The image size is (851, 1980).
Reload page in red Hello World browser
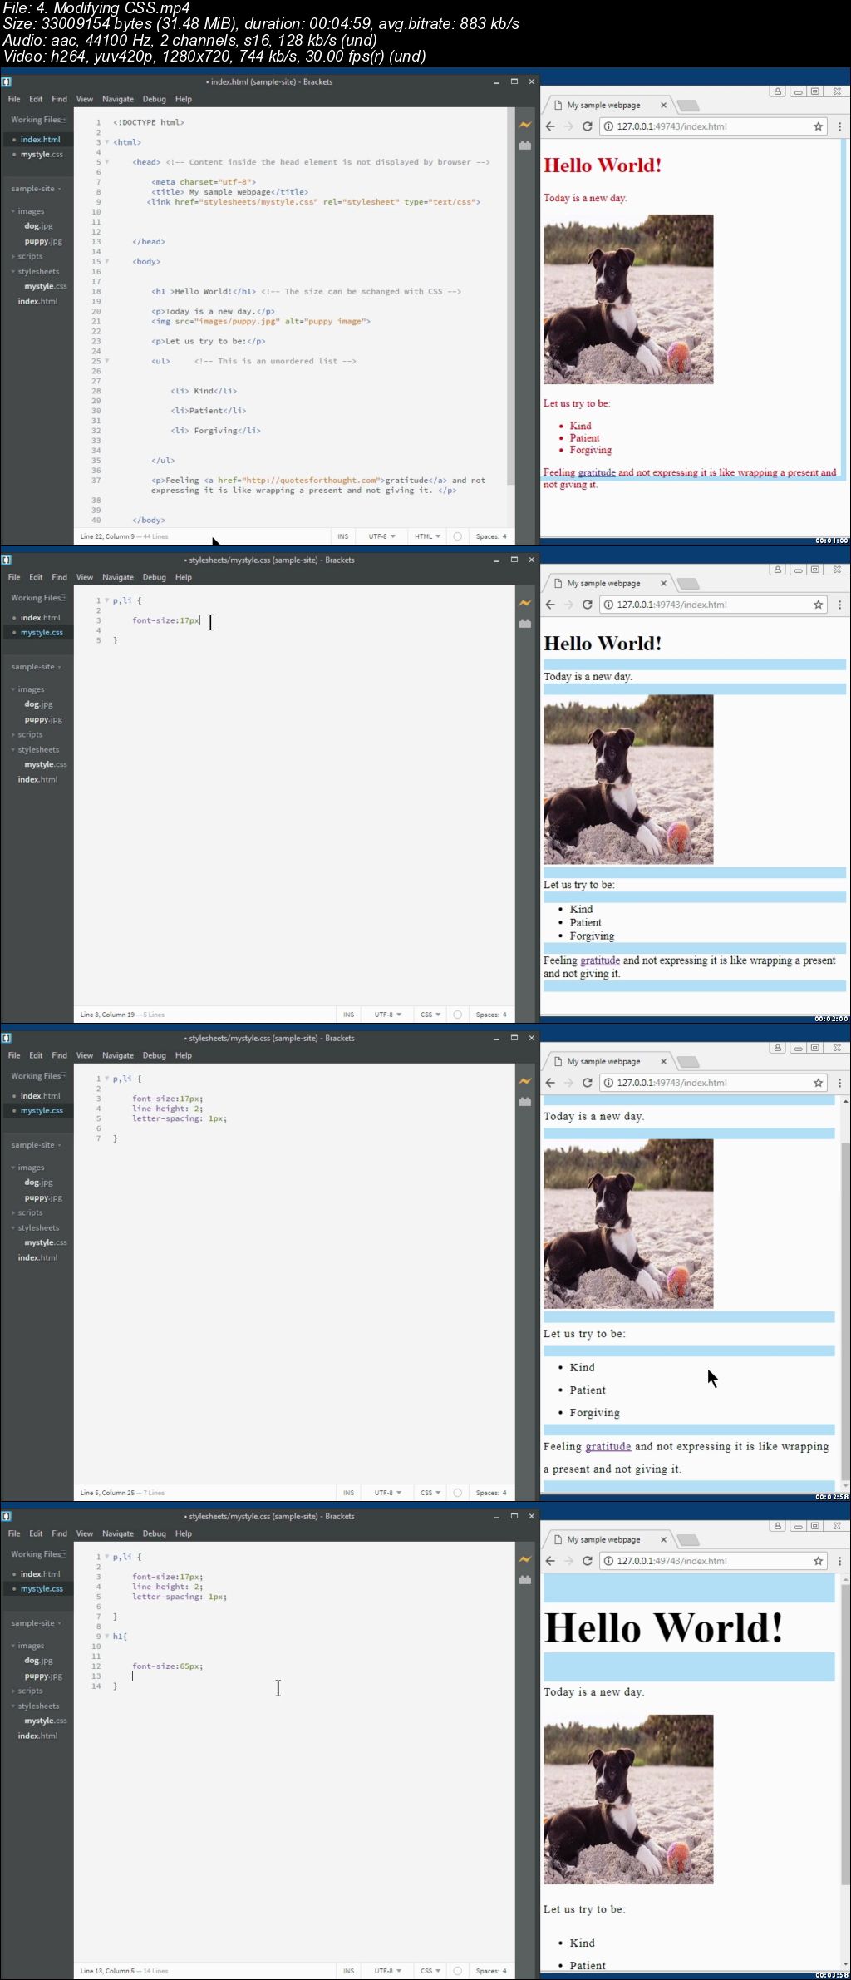[x=587, y=126]
